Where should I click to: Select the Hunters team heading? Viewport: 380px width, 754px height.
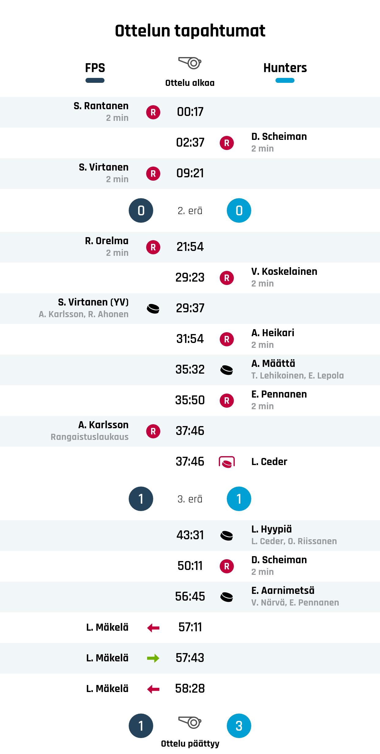click(285, 68)
